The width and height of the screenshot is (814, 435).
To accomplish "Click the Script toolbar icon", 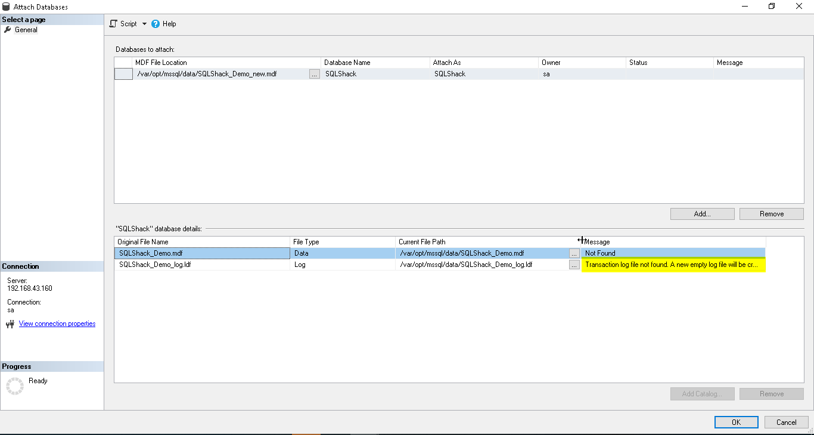I will click(113, 24).
